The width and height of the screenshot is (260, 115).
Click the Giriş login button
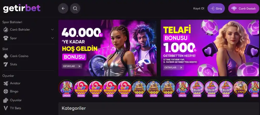[216, 8]
